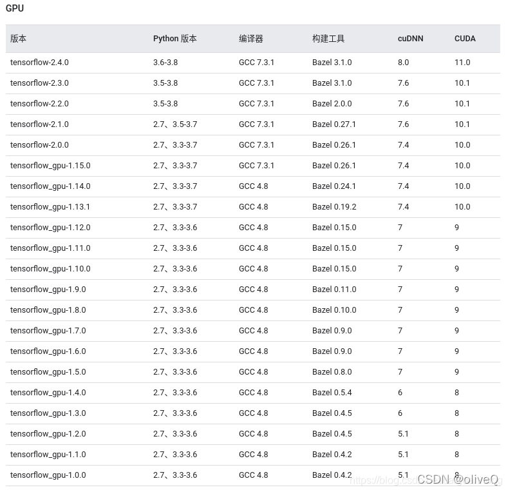This screenshot has height=492, width=508.
Task: Click the Bazel 0.11.0 cell
Action: pyautogui.click(x=334, y=290)
